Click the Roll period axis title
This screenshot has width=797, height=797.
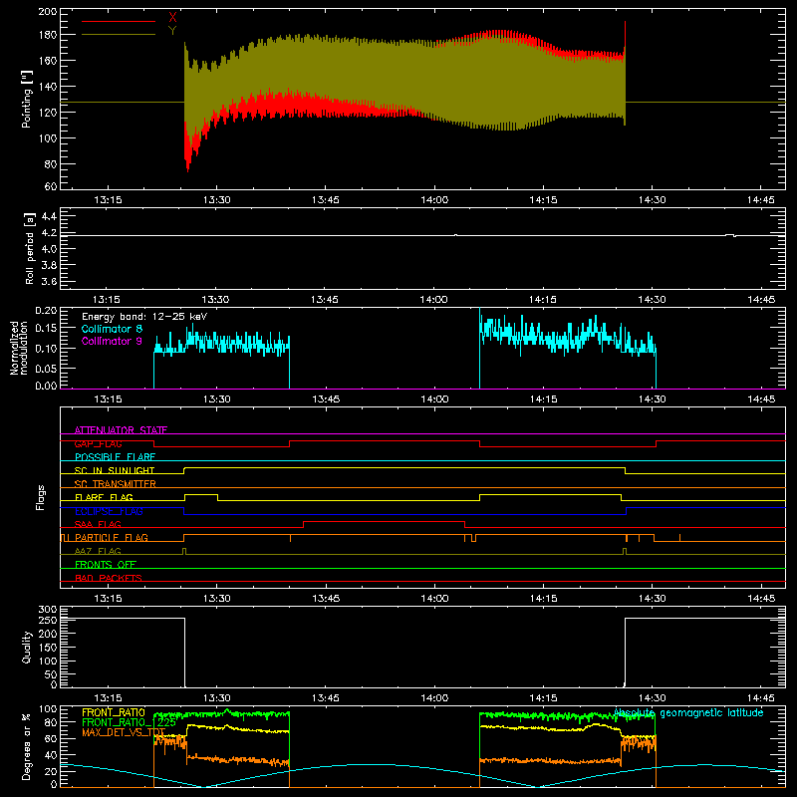click(30, 248)
